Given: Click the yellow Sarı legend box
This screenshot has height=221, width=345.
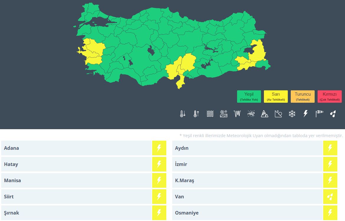Looking at the screenshot, I should pyautogui.click(x=276, y=97).
